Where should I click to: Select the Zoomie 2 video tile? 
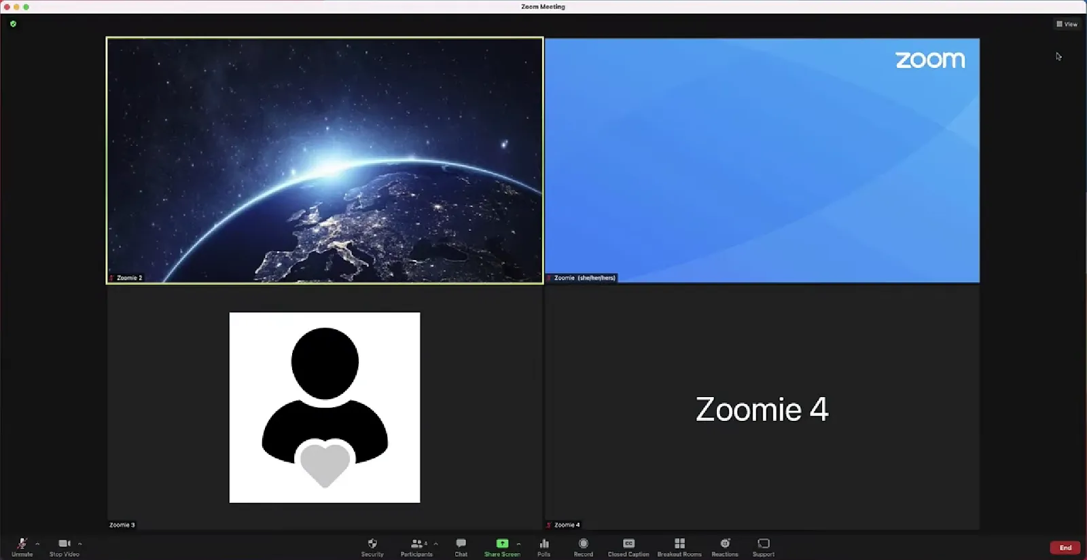pyautogui.click(x=325, y=160)
